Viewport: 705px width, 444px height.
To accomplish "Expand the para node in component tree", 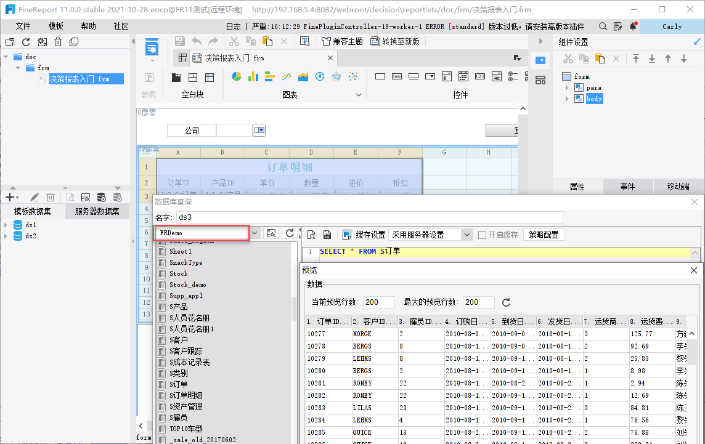I will click(567, 88).
